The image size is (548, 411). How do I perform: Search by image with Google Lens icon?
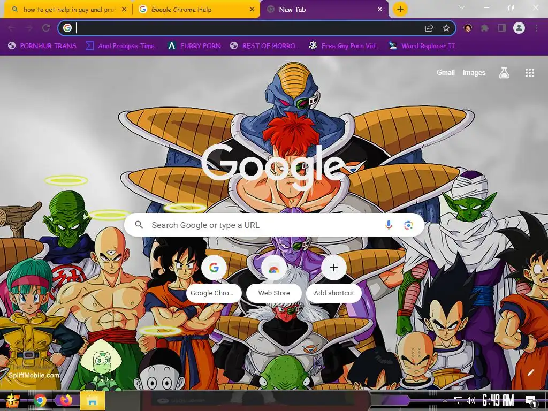[x=408, y=225]
